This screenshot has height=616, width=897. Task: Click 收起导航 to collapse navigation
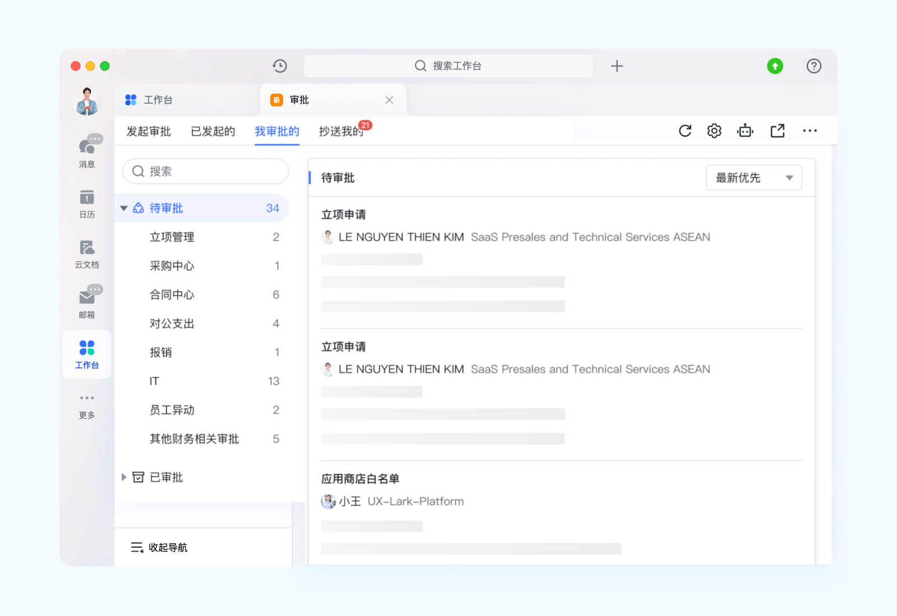click(x=160, y=547)
